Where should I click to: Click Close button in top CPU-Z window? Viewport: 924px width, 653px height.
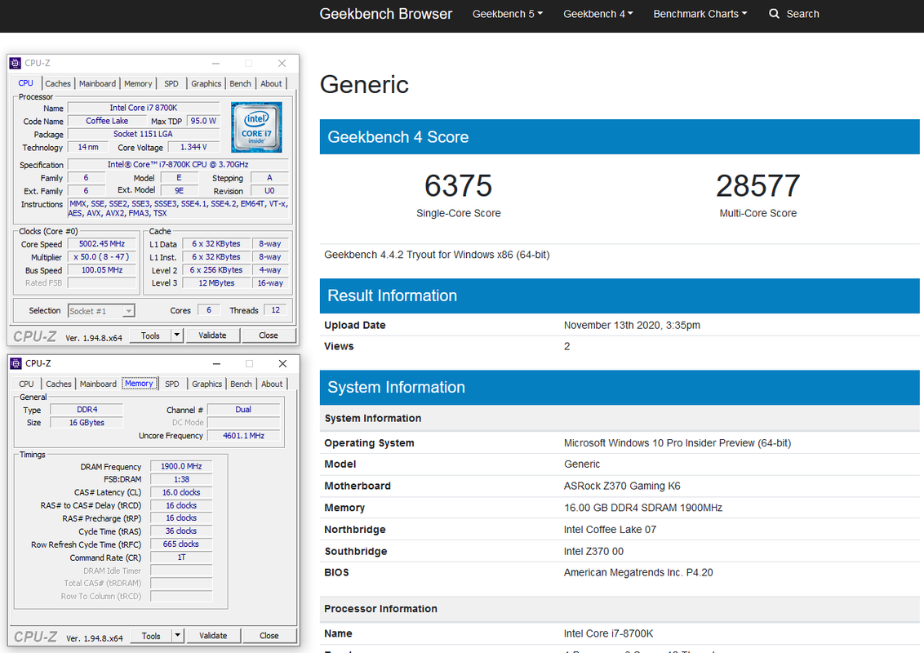coord(268,335)
